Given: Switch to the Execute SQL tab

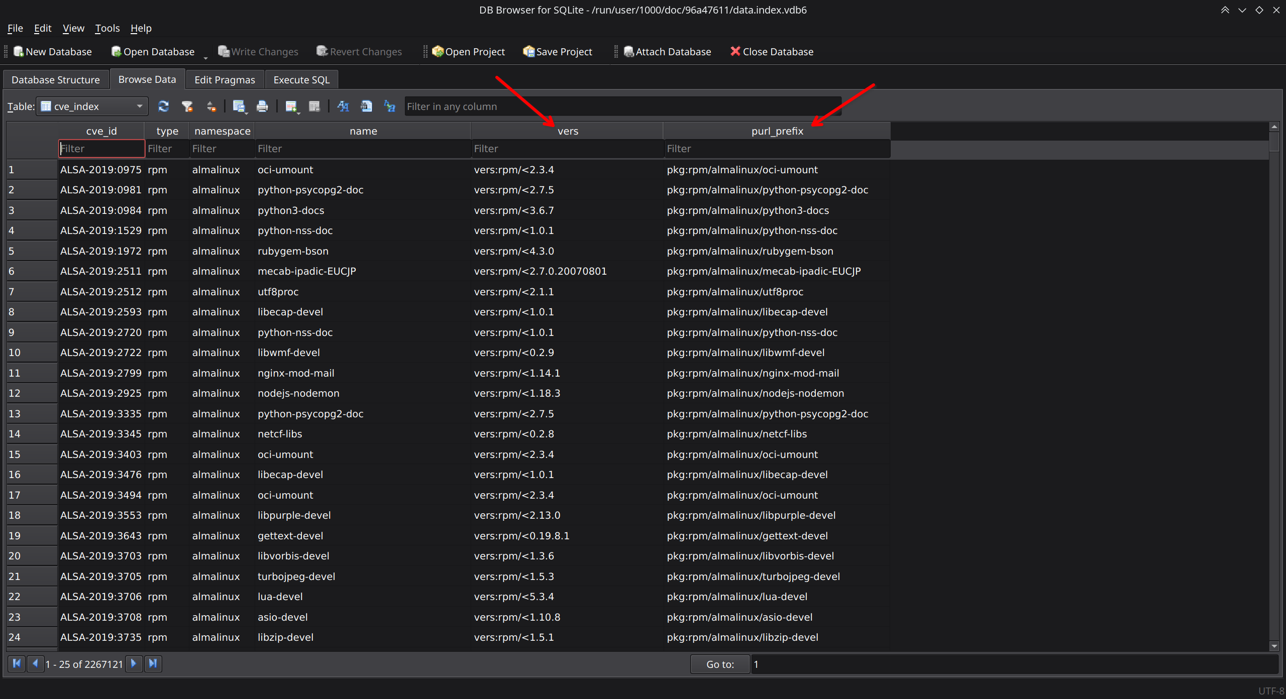Looking at the screenshot, I should coord(301,80).
